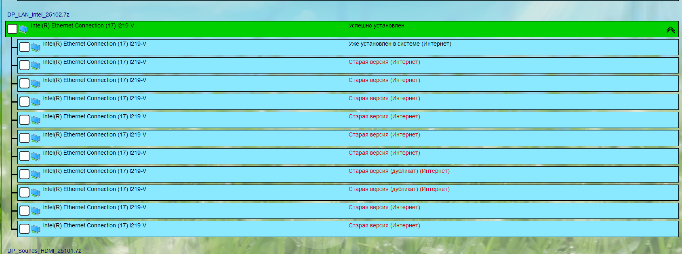Click the adapter icon in the bottom driver row
The height and width of the screenshot is (254, 682).
[x=36, y=229]
